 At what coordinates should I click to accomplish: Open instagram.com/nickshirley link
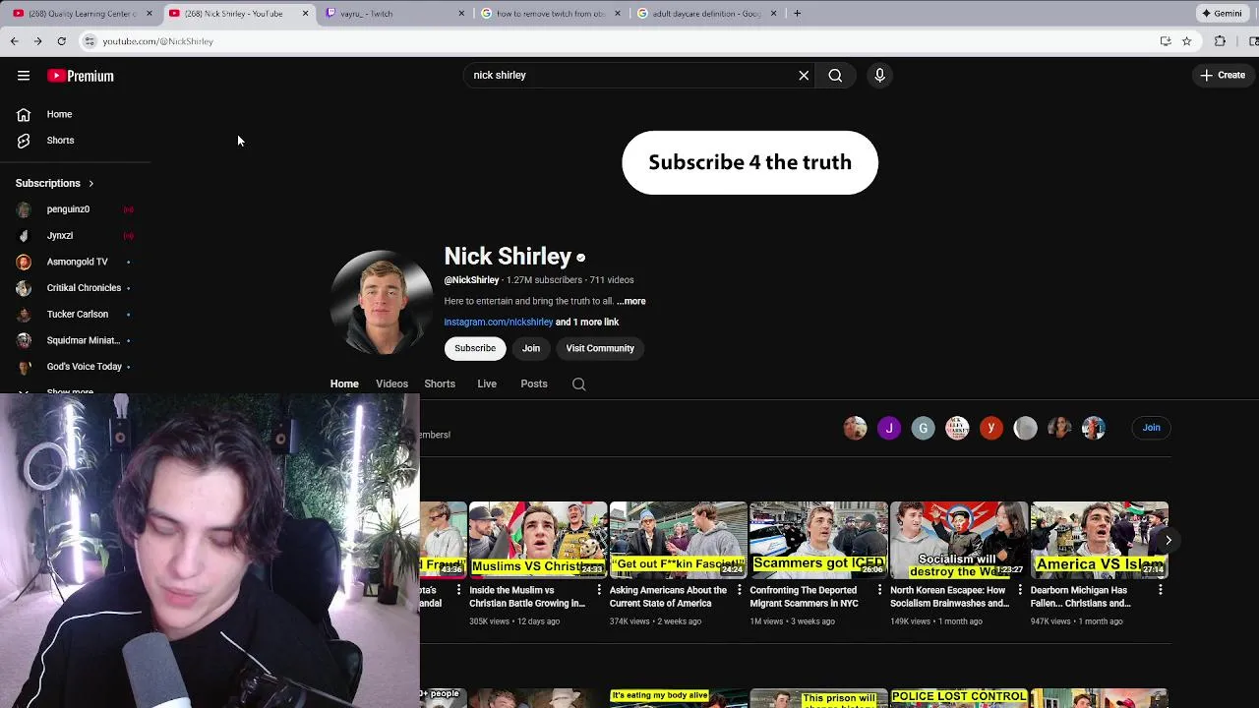click(498, 322)
